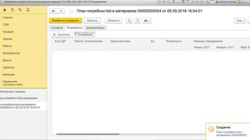The width and height of the screenshot is (250, 140).
Task: Click the Записать button
Action: (x=92, y=21)
